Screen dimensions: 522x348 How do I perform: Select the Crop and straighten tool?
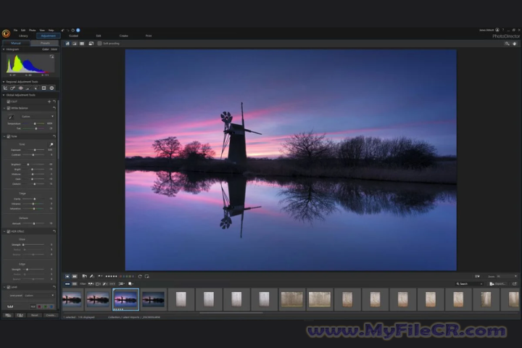click(x=5, y=88)
